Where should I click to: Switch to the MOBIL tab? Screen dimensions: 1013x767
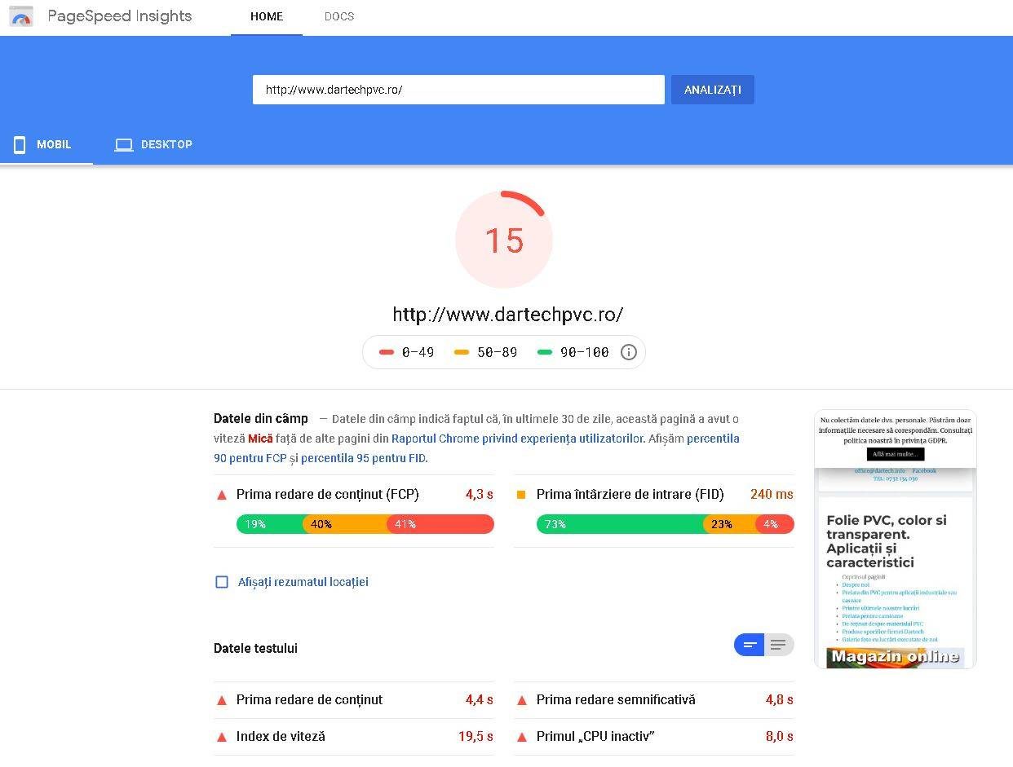pos(46,145)
